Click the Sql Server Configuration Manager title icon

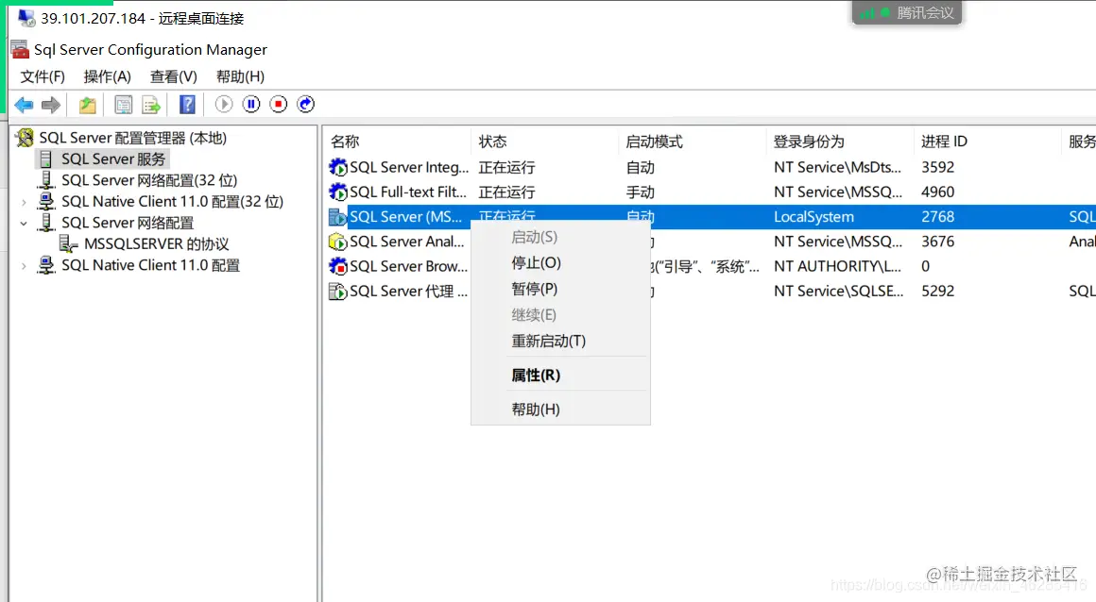[20, 50]
